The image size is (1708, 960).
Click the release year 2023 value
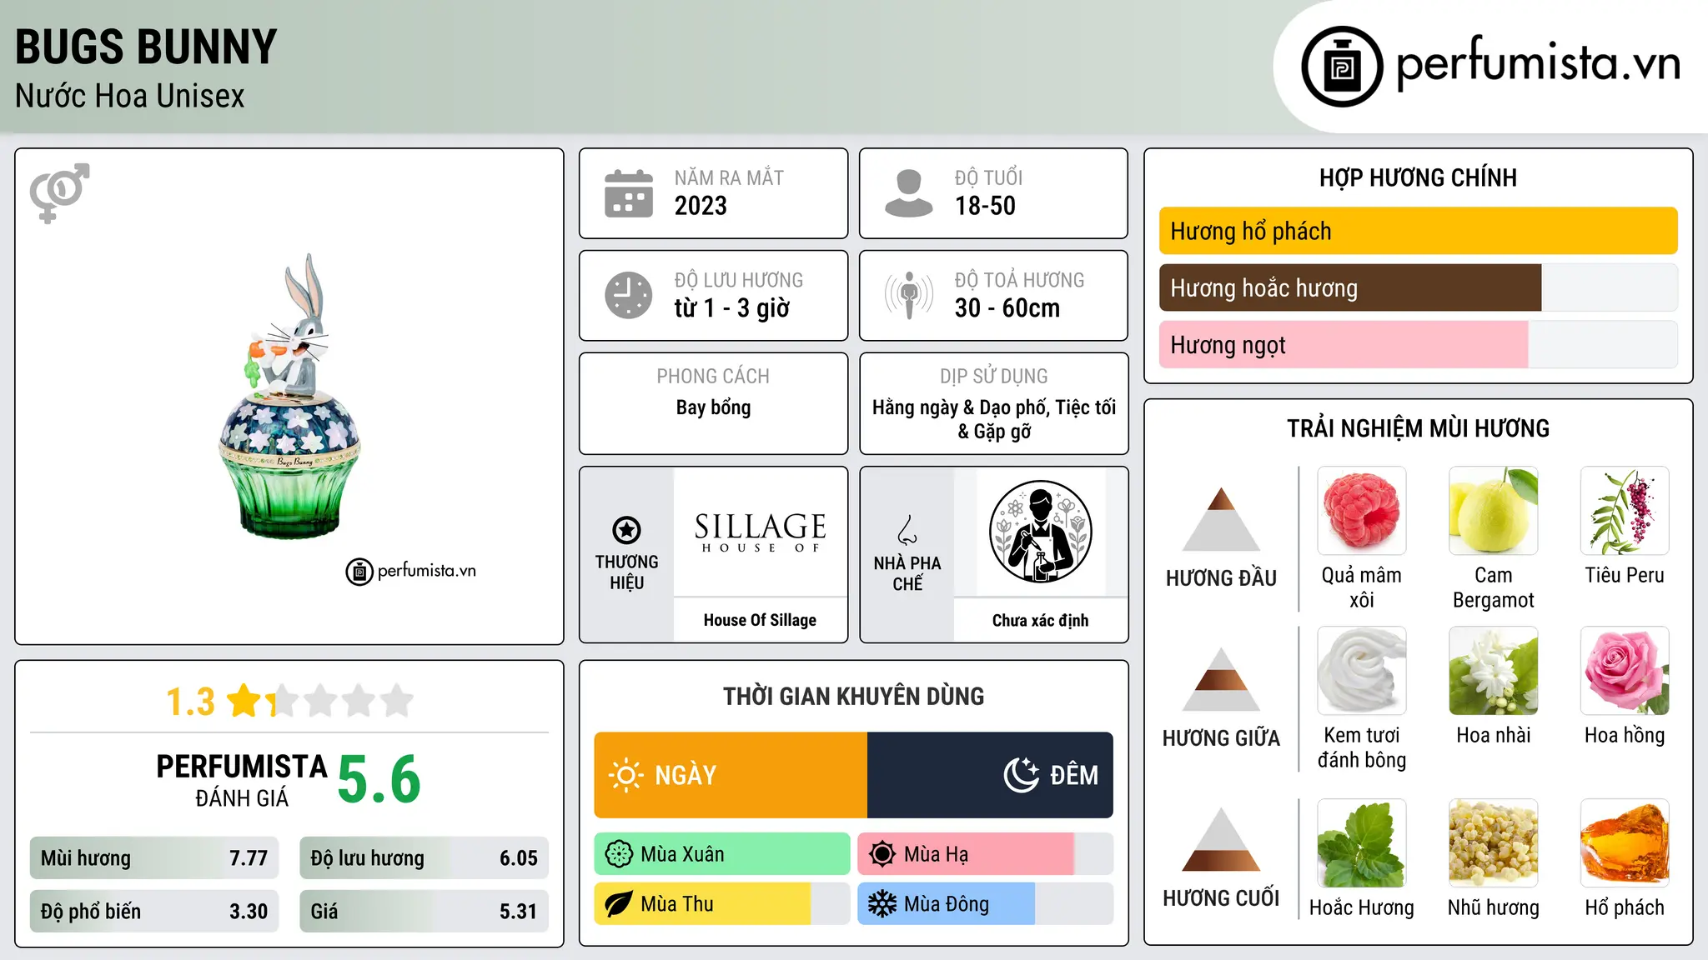coord(701,206)
